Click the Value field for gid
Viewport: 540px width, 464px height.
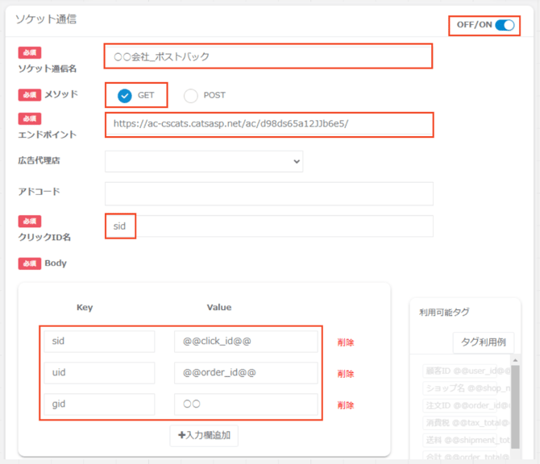coord(246,404)
